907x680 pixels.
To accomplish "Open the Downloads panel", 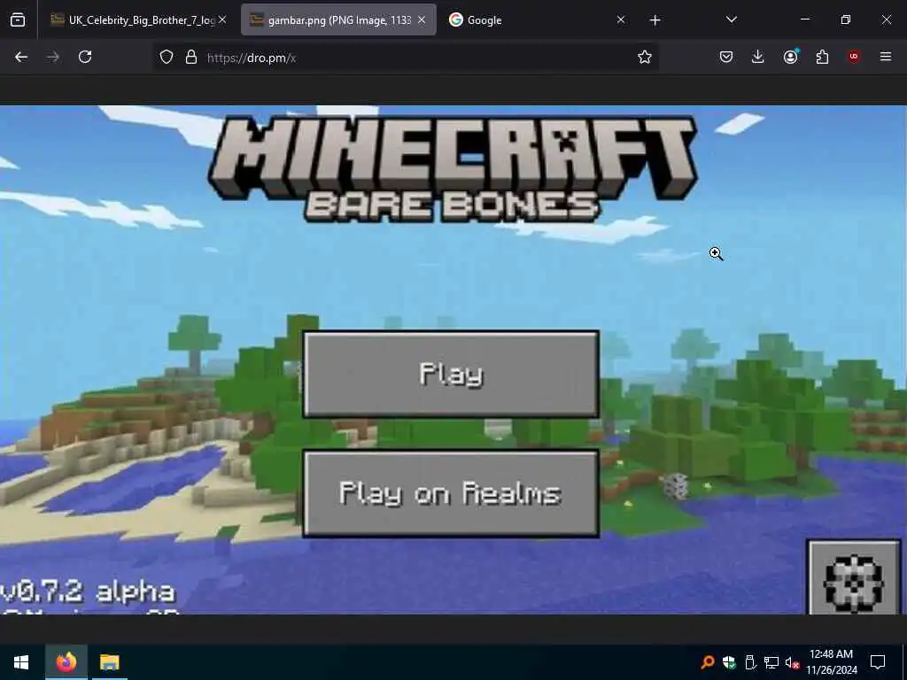I will pos(758,57).
